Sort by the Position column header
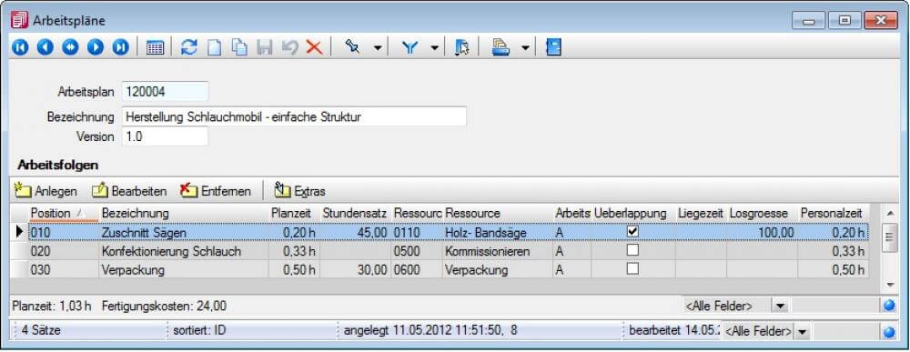Image resolution: width=910 pixels, height=352 pixels. pos(64,214)
